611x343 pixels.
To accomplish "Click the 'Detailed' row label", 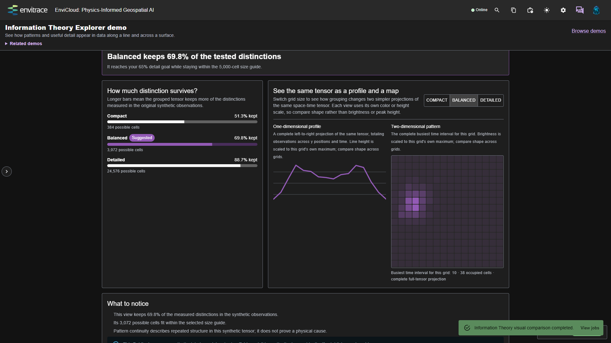I will [116, 160].
